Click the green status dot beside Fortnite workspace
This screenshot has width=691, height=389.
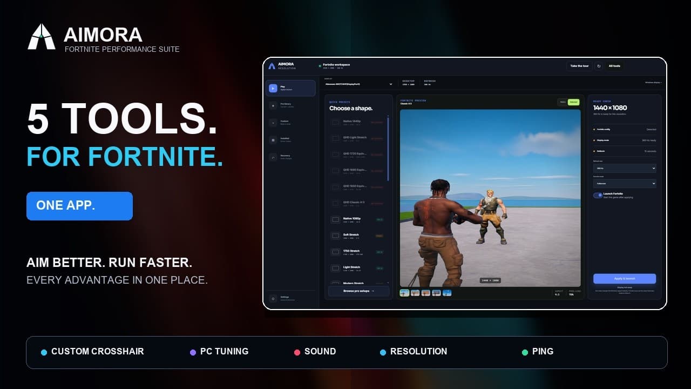click(320, 66)
